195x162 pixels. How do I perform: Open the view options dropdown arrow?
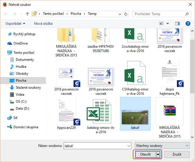coord(168,24)
